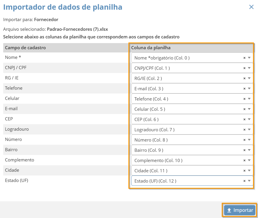Click the Coluna da planilha header
The height and width of the screenshot is (218, 258).
(x=151, y=48)
